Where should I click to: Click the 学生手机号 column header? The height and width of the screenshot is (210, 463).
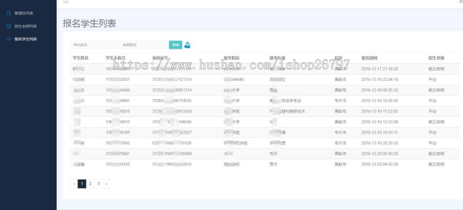point(115,58)
